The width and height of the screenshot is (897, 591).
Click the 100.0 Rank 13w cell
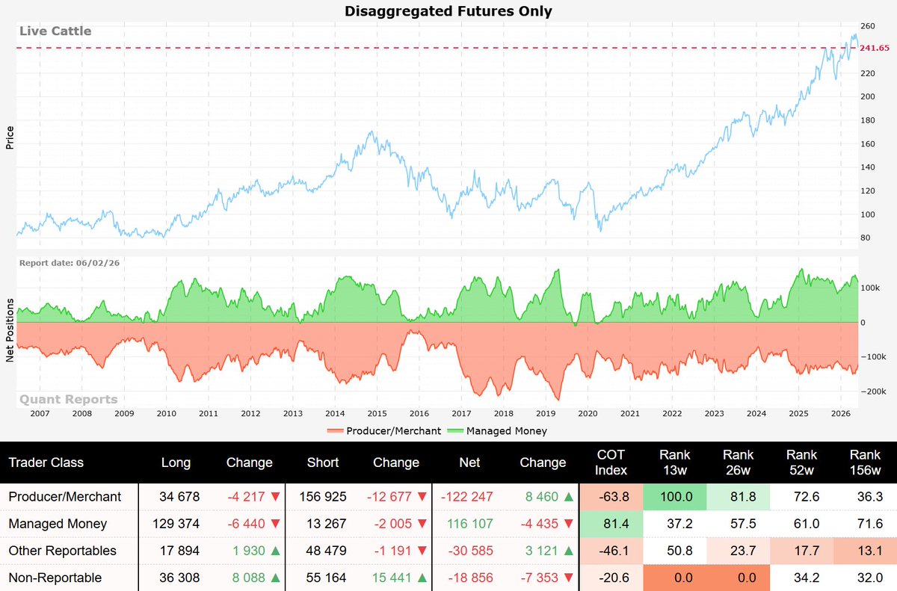[675, 497]
